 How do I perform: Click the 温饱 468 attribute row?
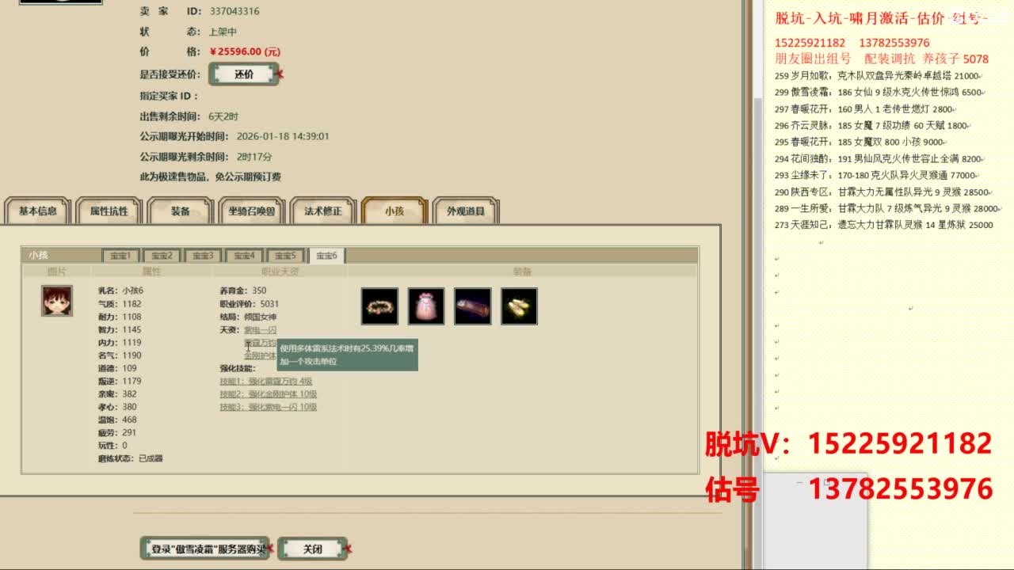click(x=117, y=420)
